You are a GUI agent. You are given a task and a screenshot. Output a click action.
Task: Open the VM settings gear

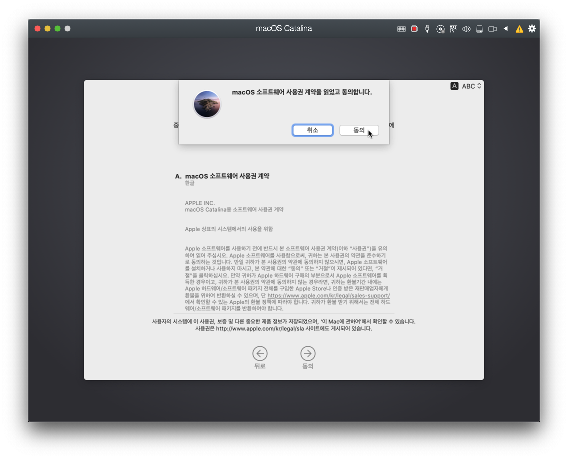tap(532, 28)
